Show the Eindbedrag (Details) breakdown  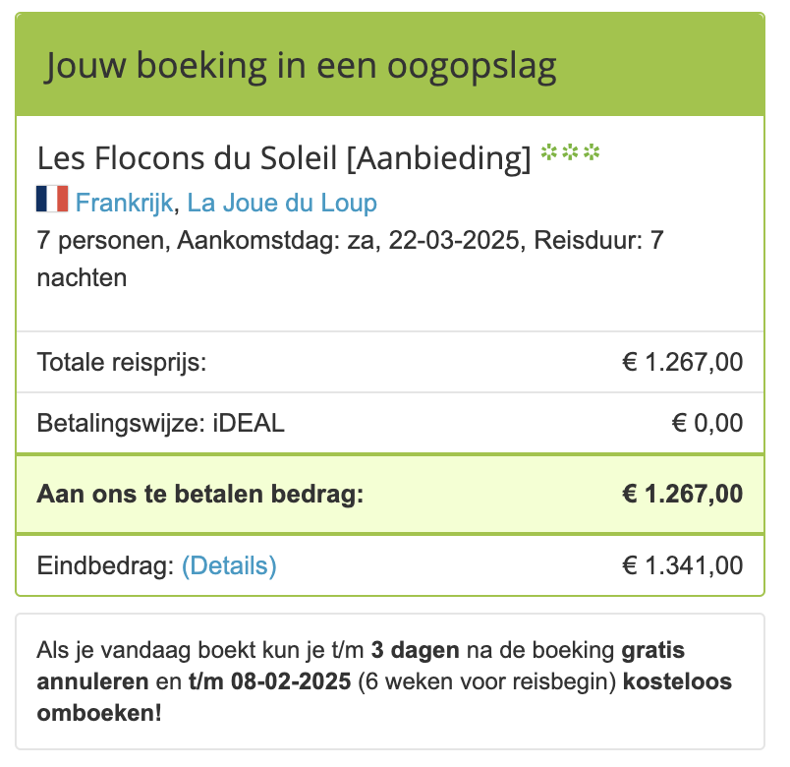click(229, 565)
